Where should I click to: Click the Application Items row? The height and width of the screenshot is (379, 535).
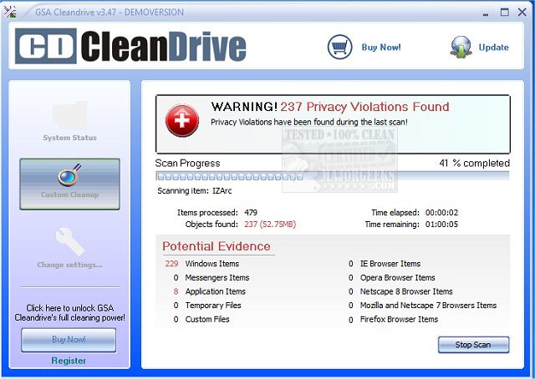209,291
